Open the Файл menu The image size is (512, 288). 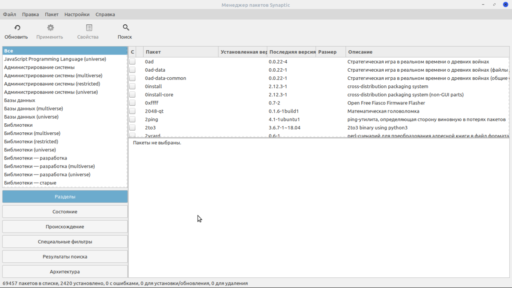tap(9, 14)
